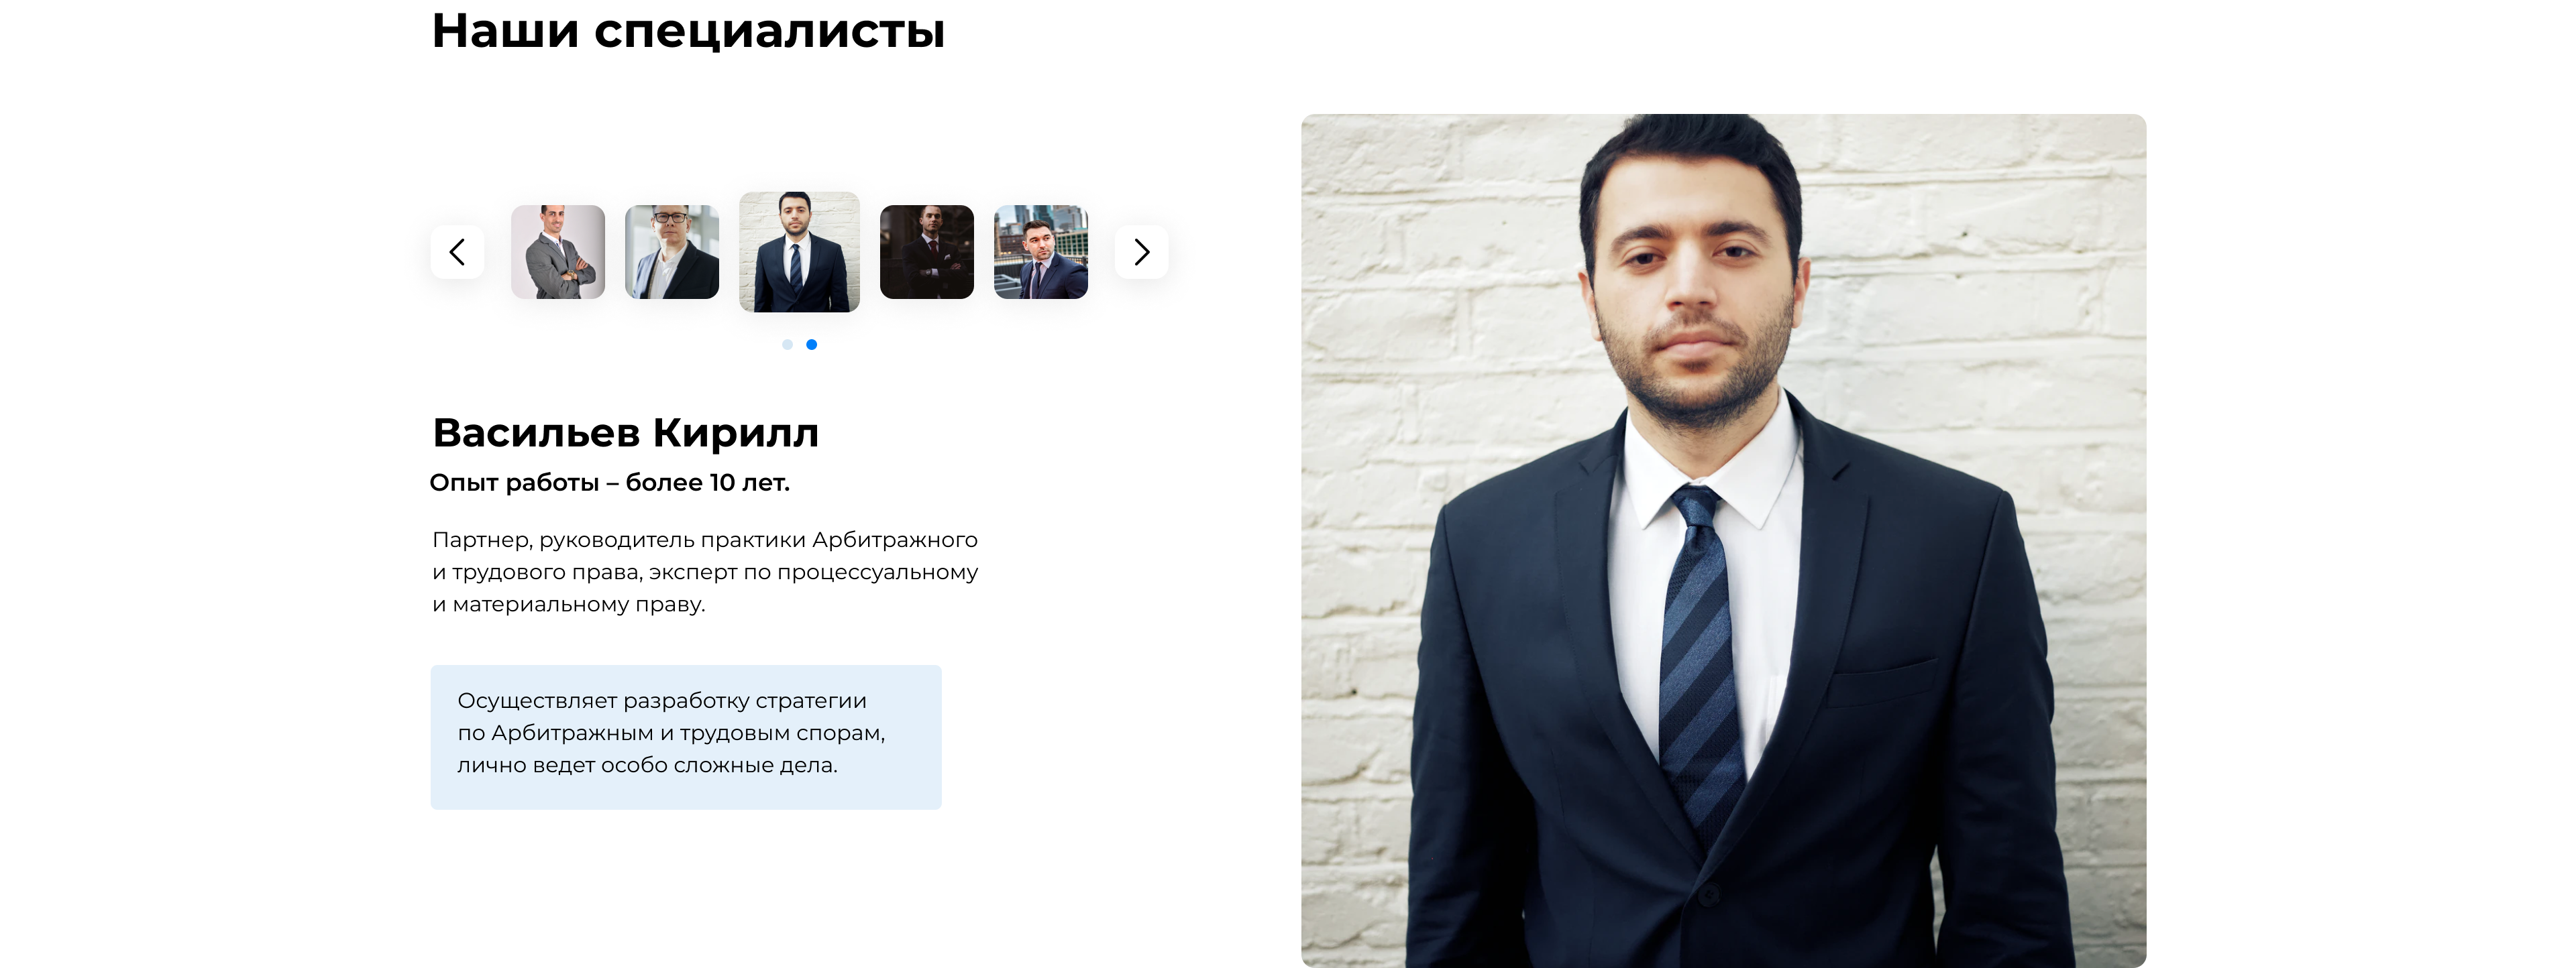
Task: Click paragraph starting with "Партнер, руководитель практики"
Action: [705, 571]
